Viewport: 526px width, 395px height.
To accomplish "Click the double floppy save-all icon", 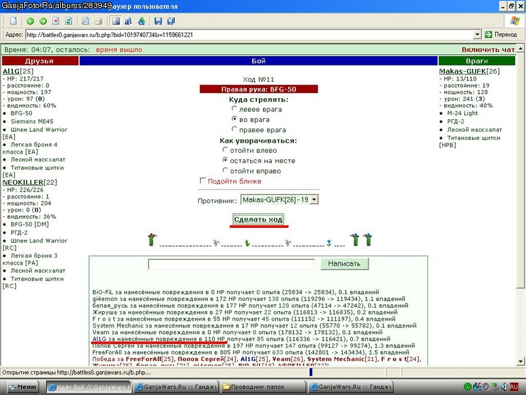I will [x=171, y=21].
